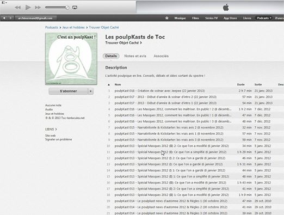Click the fast forward next button
The height and width of the screenshot is (215, 284).
pos(38,8)
